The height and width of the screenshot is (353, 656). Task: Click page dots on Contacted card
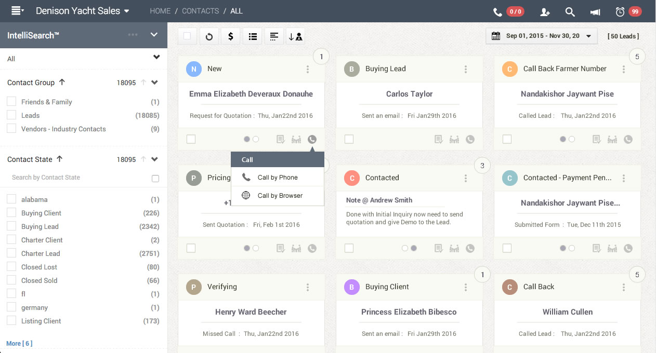pyautogui.click(x=409, y=248)
